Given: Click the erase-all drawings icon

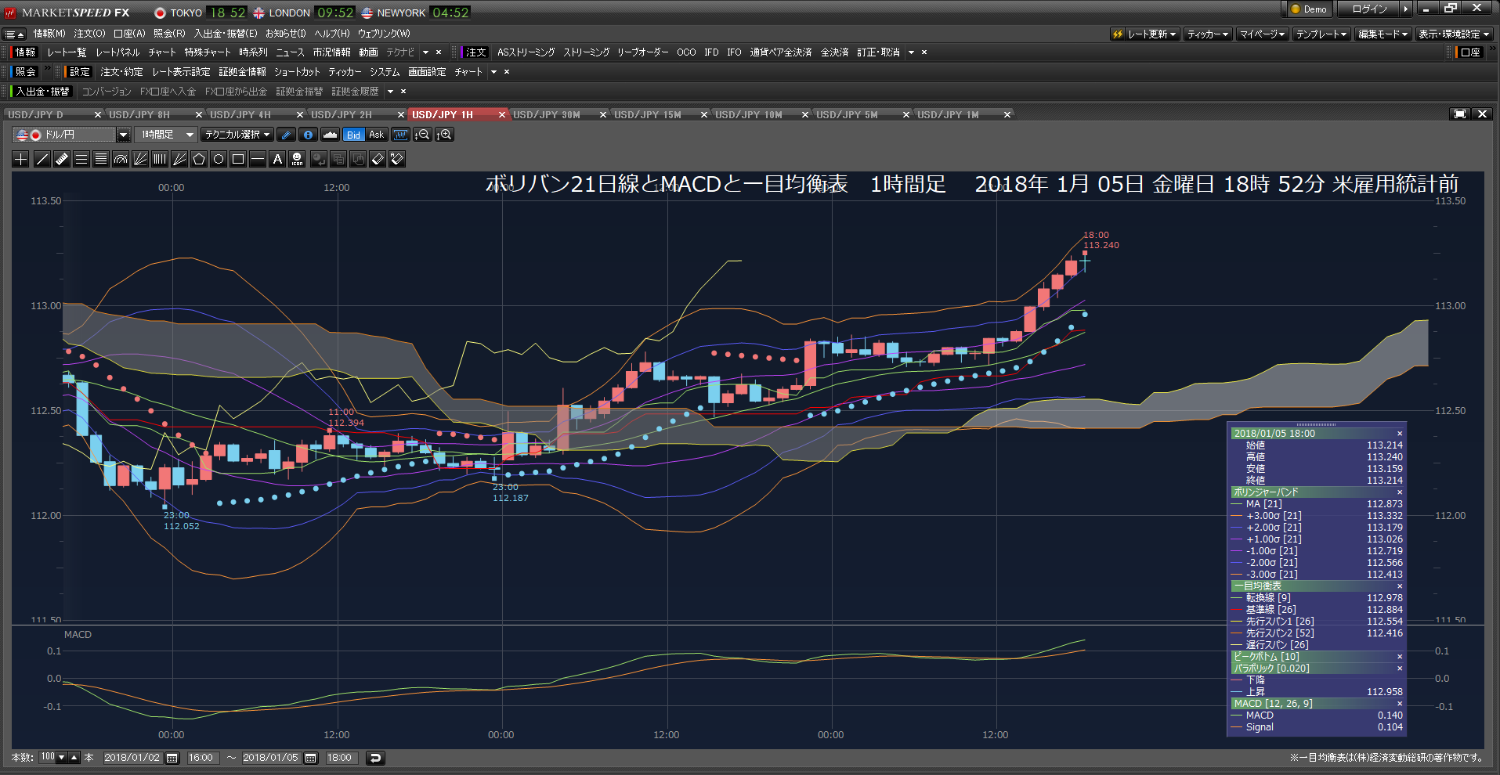Looking at the screenshot, I should pyautogui.click(x=397, y=159).
